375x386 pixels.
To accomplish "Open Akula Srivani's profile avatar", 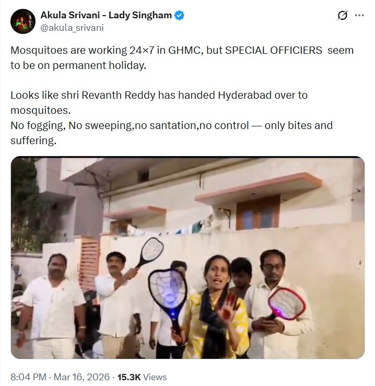I will pos(22,21).
